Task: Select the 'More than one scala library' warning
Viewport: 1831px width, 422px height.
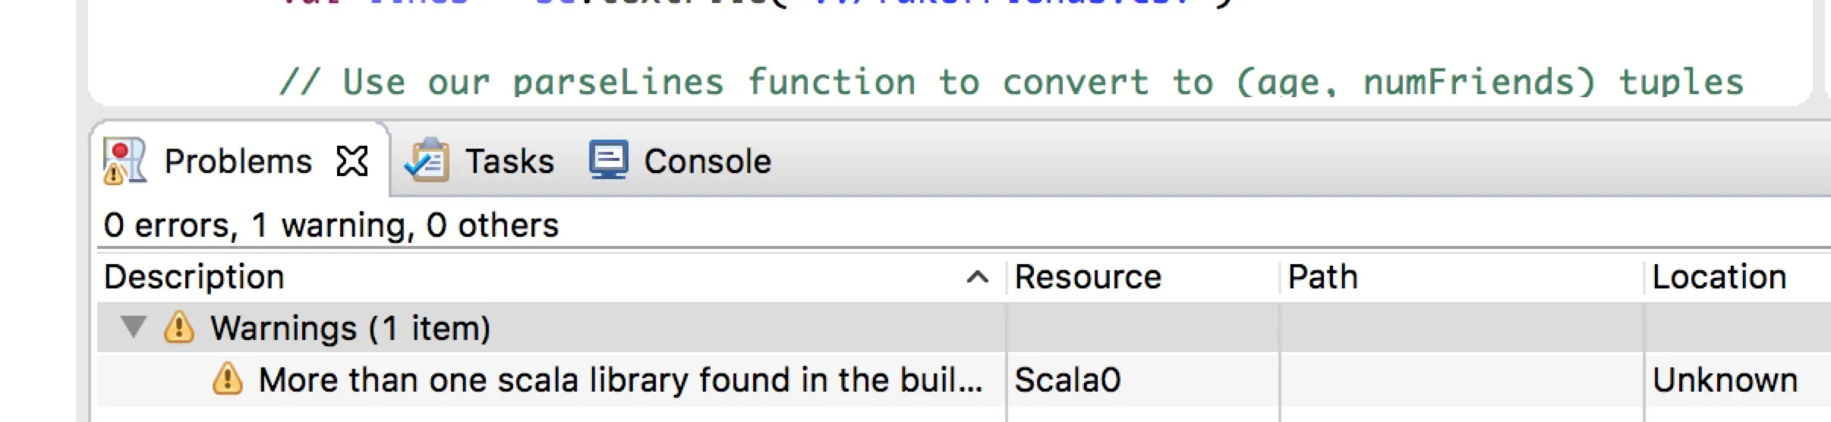Action: tap(619, 379)
